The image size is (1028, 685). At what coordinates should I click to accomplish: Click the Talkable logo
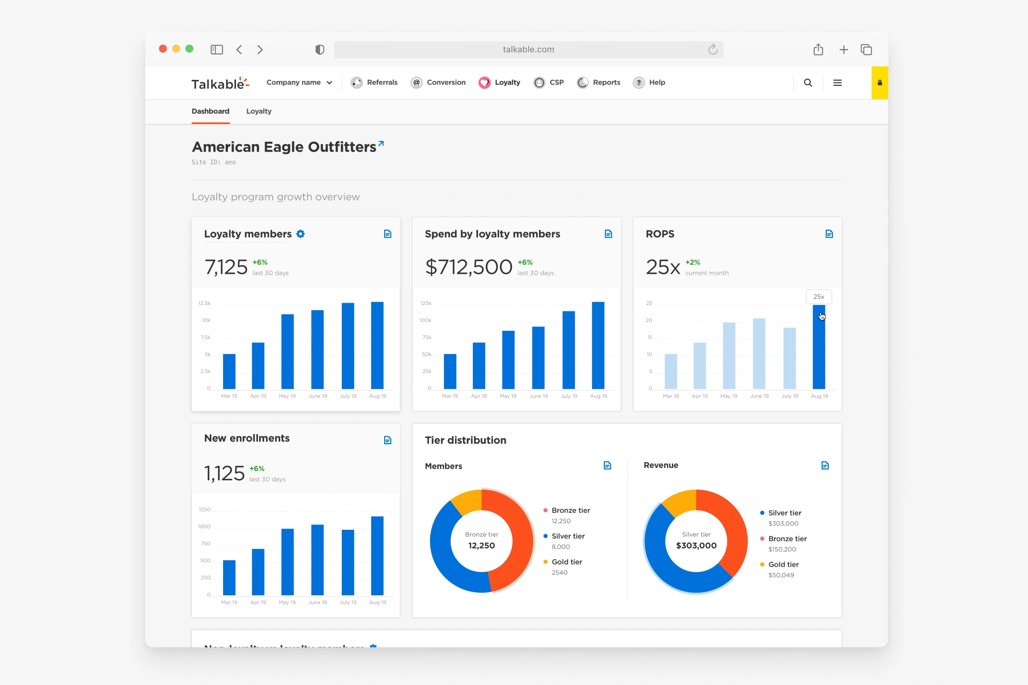[x=220, y=83]
